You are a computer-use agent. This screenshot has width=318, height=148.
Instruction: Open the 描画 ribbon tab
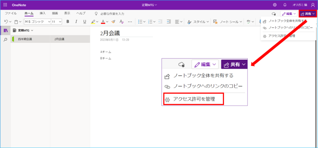point(55,13)
